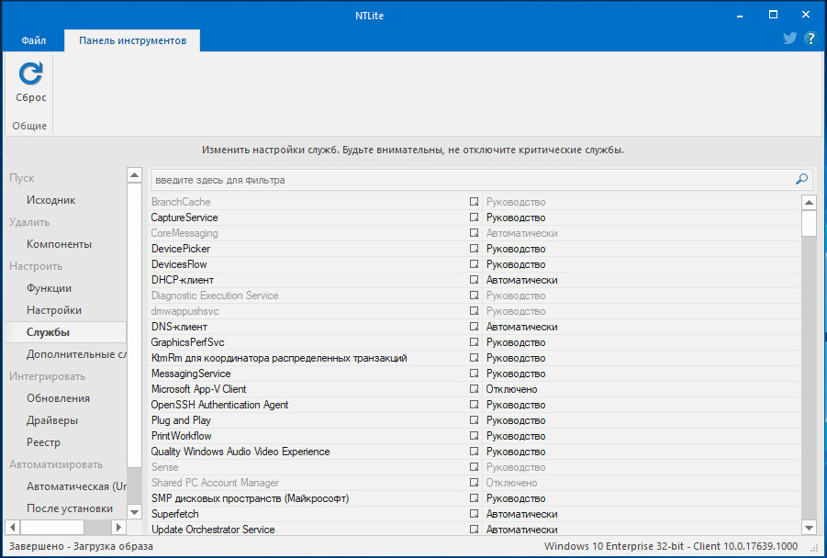Click edit icon next to CoreMessaging
The height and width of the screenshot is (558, 827).
tap(474, 233)
